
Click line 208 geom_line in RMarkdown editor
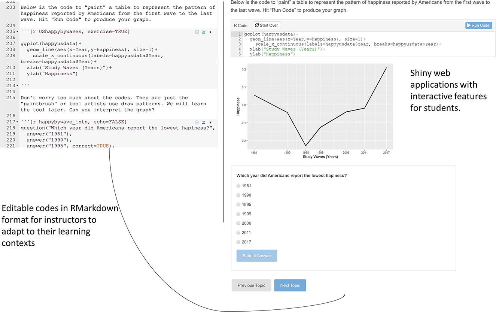(92, 50)
